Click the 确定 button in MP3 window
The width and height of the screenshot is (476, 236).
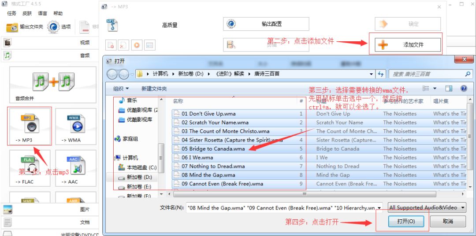pos(407,24)
